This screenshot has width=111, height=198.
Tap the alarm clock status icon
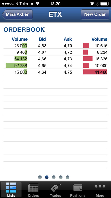[92, 4]
